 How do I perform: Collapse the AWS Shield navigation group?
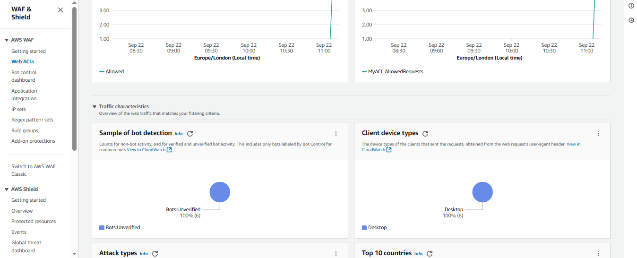(7, 189)
